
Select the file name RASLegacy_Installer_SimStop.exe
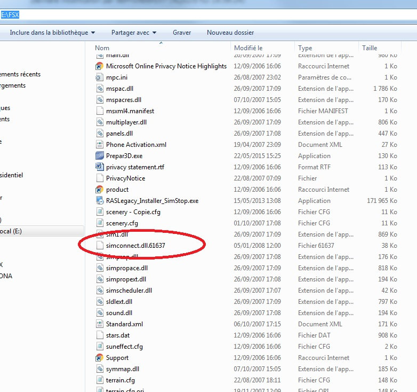[x=152, y=200]
